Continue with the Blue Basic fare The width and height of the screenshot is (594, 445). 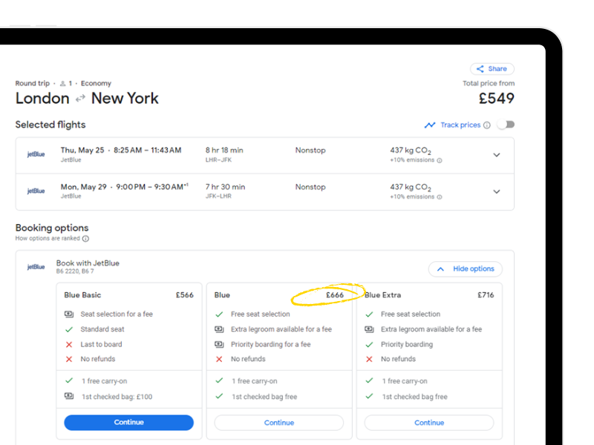[128, 422]
